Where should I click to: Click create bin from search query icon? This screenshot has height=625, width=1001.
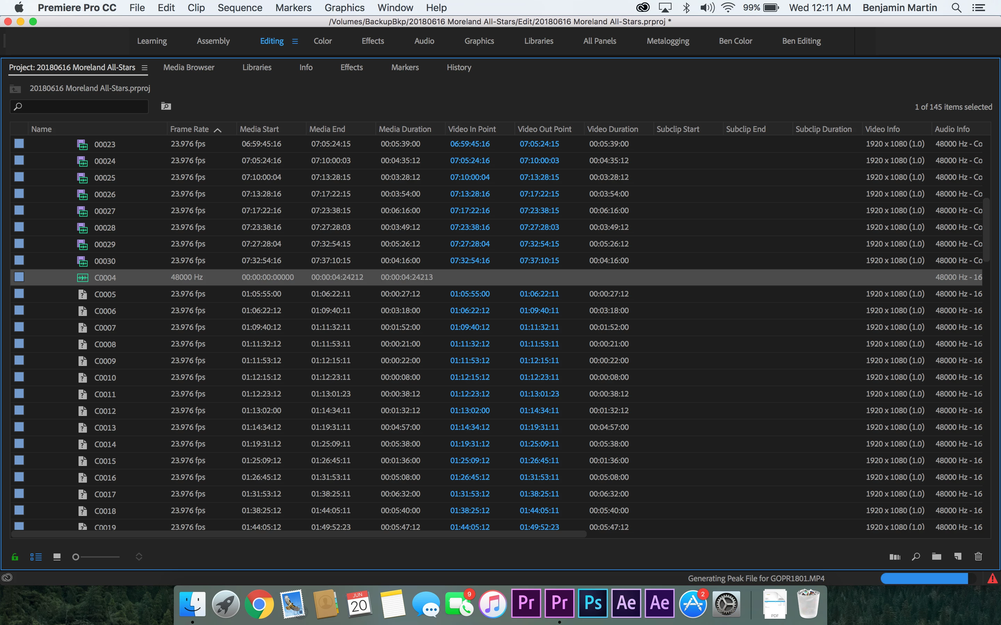(166, 107)
